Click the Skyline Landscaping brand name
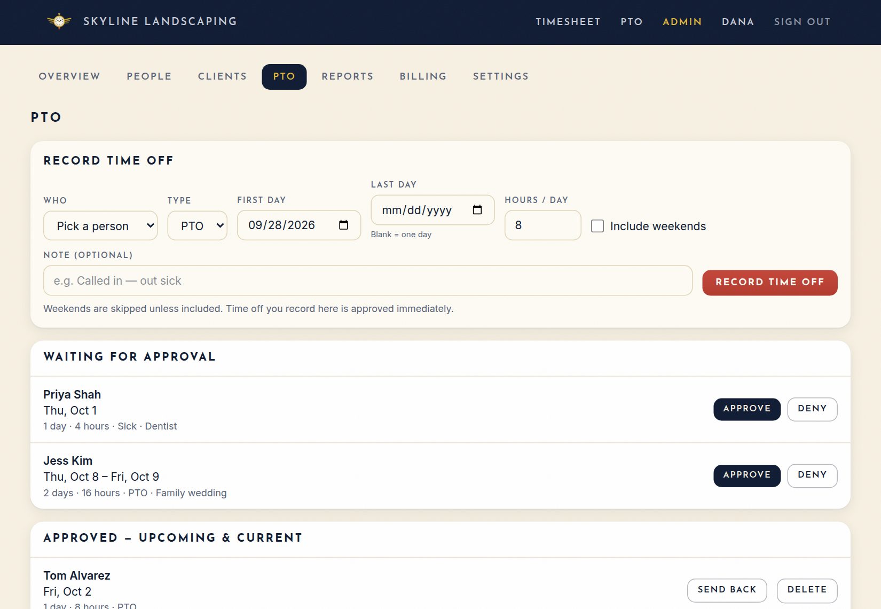This screenshot has width=881, height=609. tap(160, 21)
